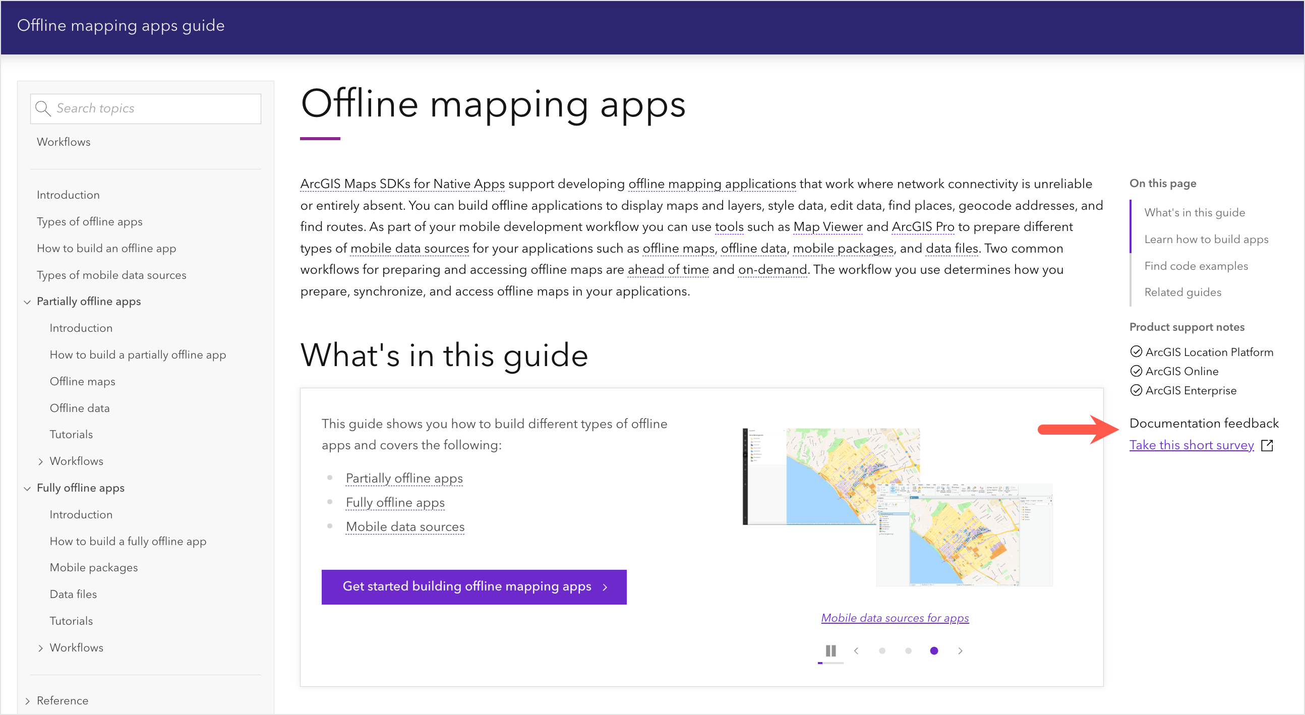This screenshot has width=1305, height=715.
Task: Click ArcGIS Enterprise checkmark icon
Action: click(1136, 390)
